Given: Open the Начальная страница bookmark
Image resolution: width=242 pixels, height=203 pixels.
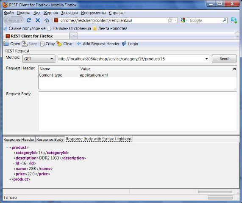Looking at the screenshot, I should [70, 28].
